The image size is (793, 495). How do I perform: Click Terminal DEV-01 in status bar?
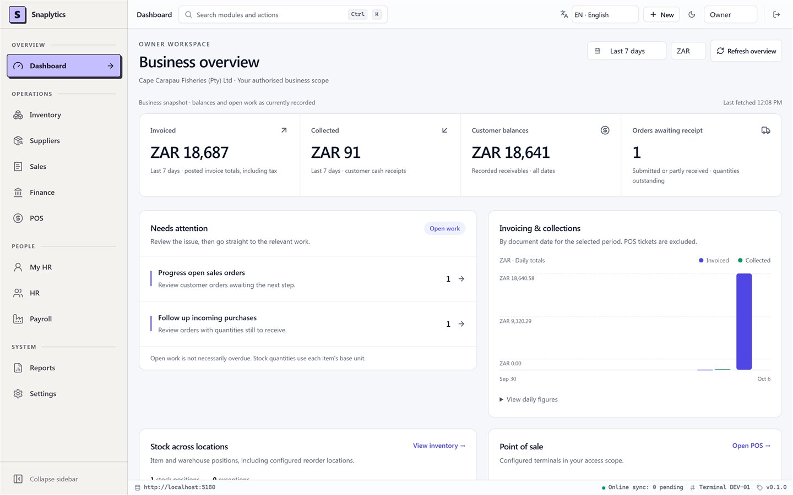pyautogui.click(x=720, y=487)
